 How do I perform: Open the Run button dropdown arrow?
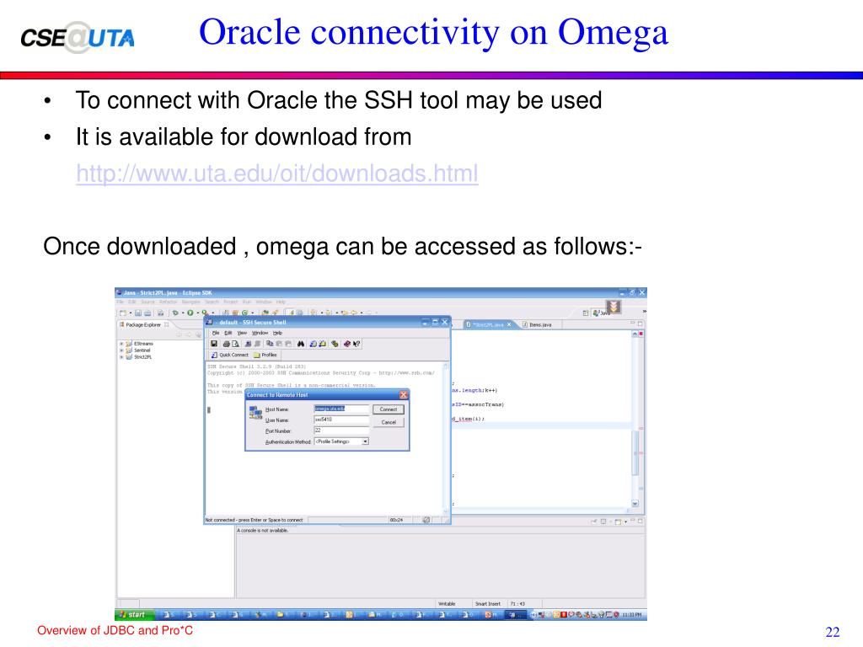click(197, 313)
